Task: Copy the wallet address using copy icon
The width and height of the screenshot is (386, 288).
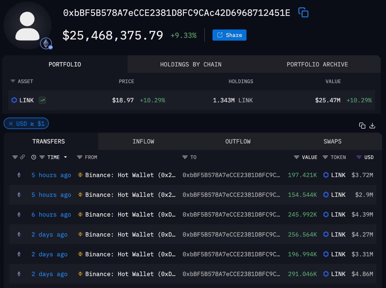Action: pyautogui.click(x=303, y=13)
